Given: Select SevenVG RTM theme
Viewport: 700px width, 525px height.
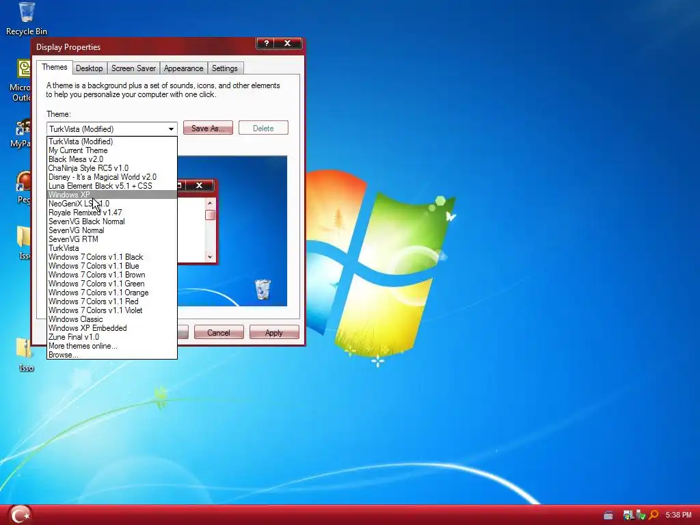Looking at the screenshot, I should click(112, 239).
